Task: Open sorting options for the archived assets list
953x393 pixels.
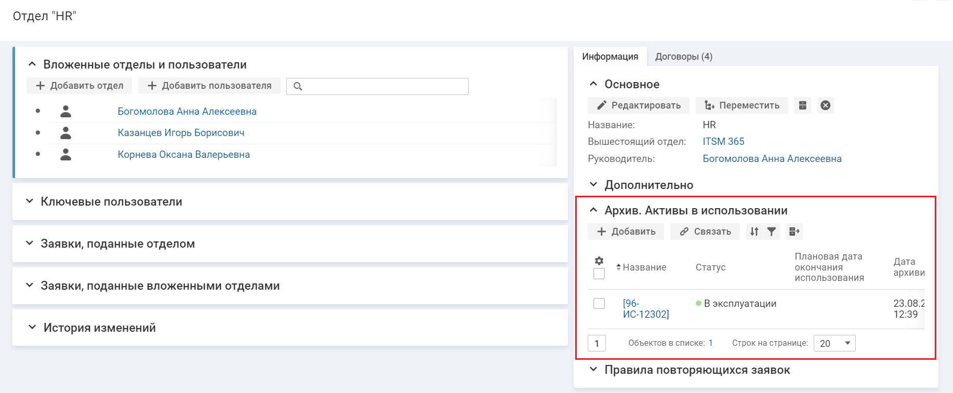Action: click(x=755, y=232)
